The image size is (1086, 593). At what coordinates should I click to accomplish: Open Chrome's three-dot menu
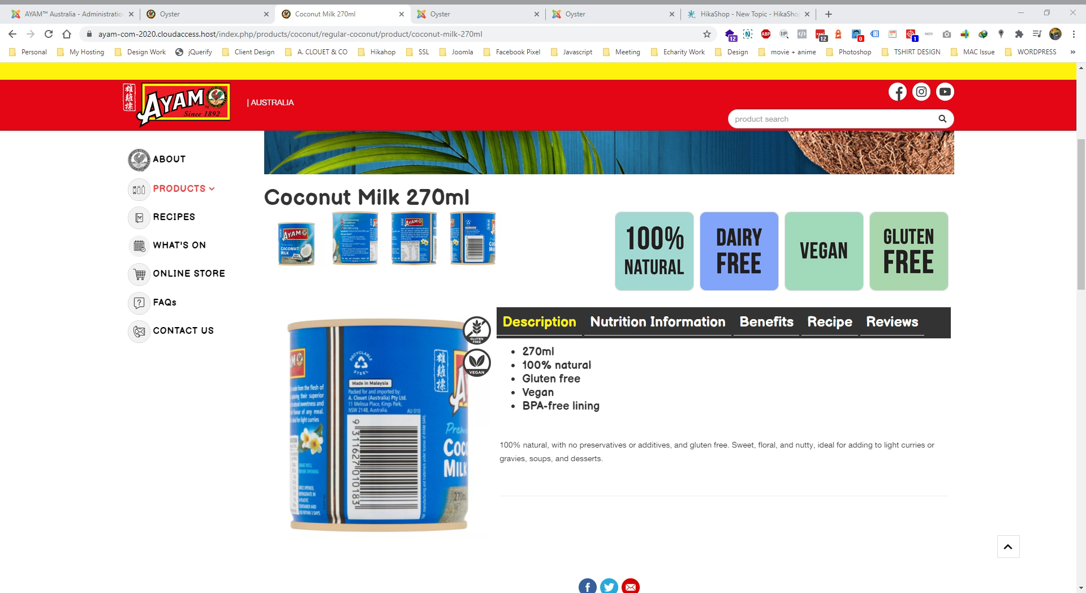(x=1074, y=34)
